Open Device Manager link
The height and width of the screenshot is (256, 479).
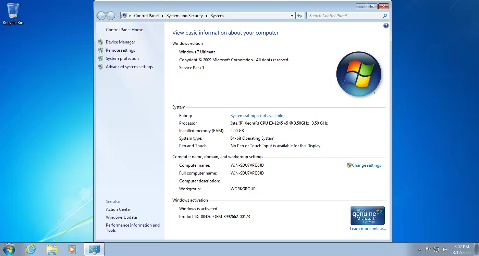pyautogui.click(x=120, y=42)
